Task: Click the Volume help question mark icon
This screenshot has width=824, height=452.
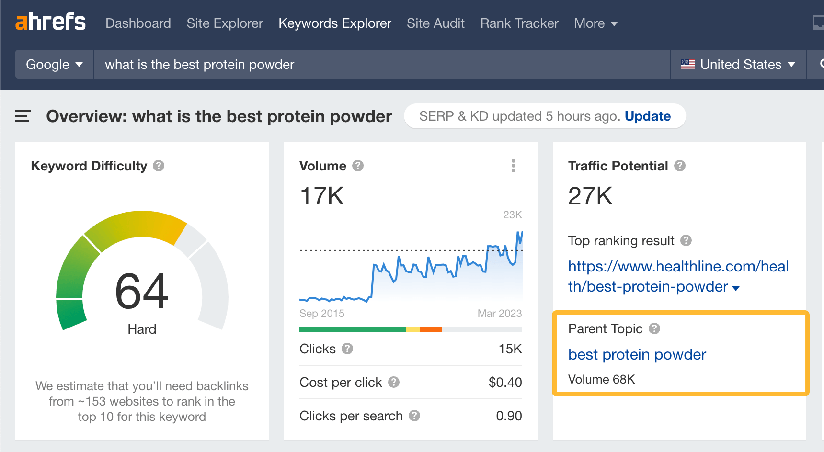Action: click(x=358, y=166)
